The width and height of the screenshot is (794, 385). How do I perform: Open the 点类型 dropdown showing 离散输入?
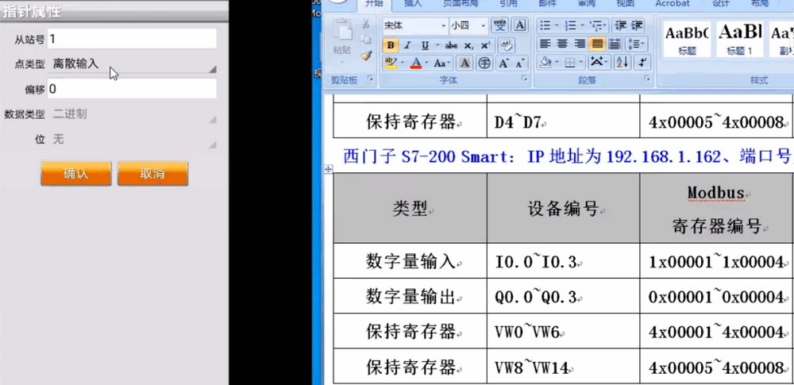click(x=132, y=64)
